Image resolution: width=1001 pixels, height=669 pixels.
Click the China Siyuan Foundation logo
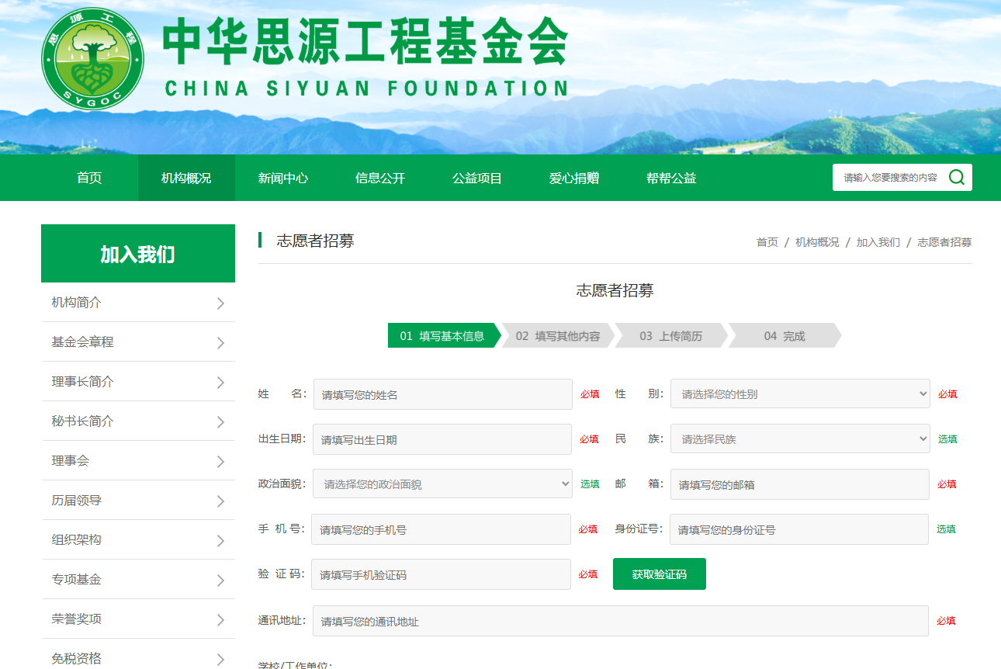[x=92, y=59]
